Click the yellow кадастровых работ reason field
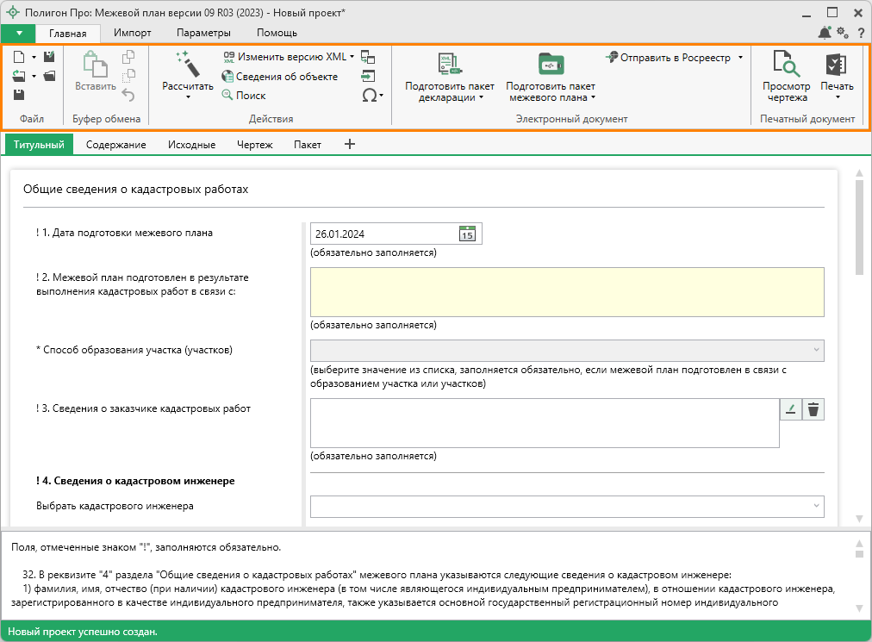Image resolution: width=872 pixels, height=642 pixels. click(566, 292)
